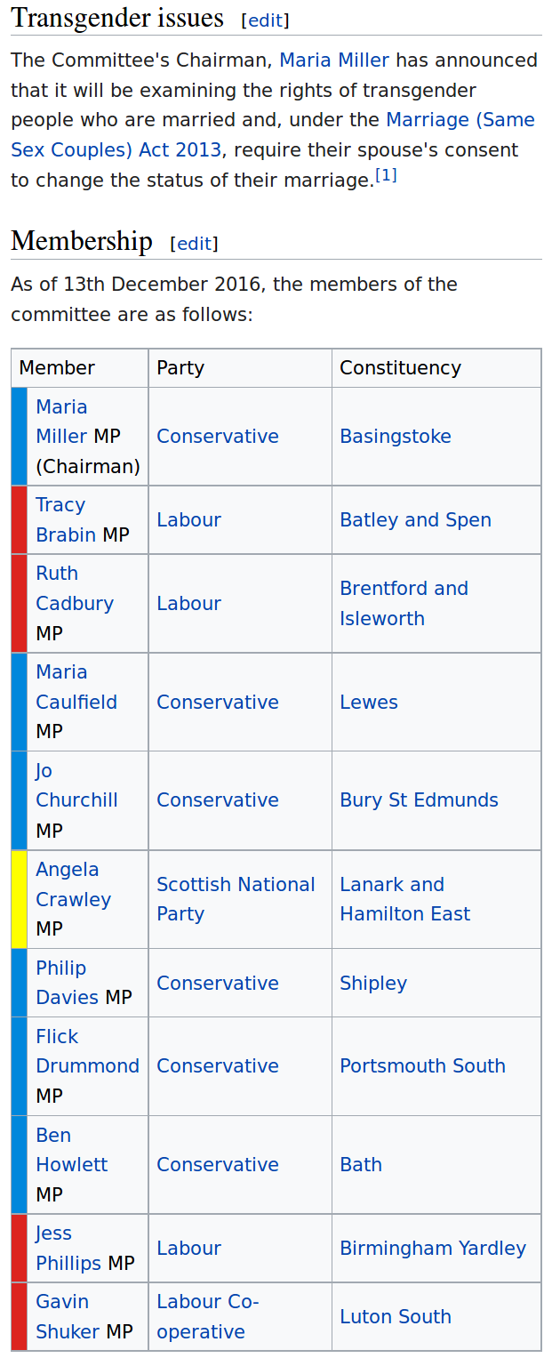The height and width of the screenshot is (1366, 552).
Task: Edit the Membership section
Action: 194,244
